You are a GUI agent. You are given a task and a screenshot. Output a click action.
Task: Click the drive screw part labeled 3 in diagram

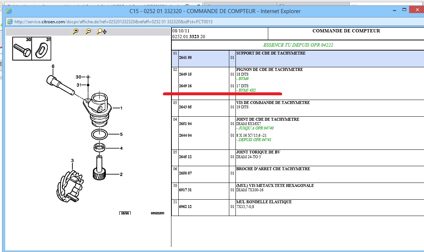pos(69,186)
